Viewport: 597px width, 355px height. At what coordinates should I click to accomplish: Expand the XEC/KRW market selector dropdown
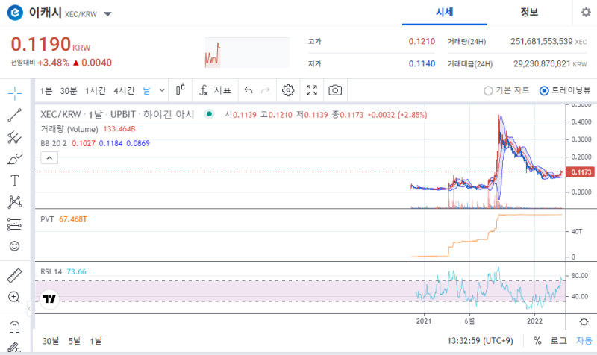[x=107, y=14]
